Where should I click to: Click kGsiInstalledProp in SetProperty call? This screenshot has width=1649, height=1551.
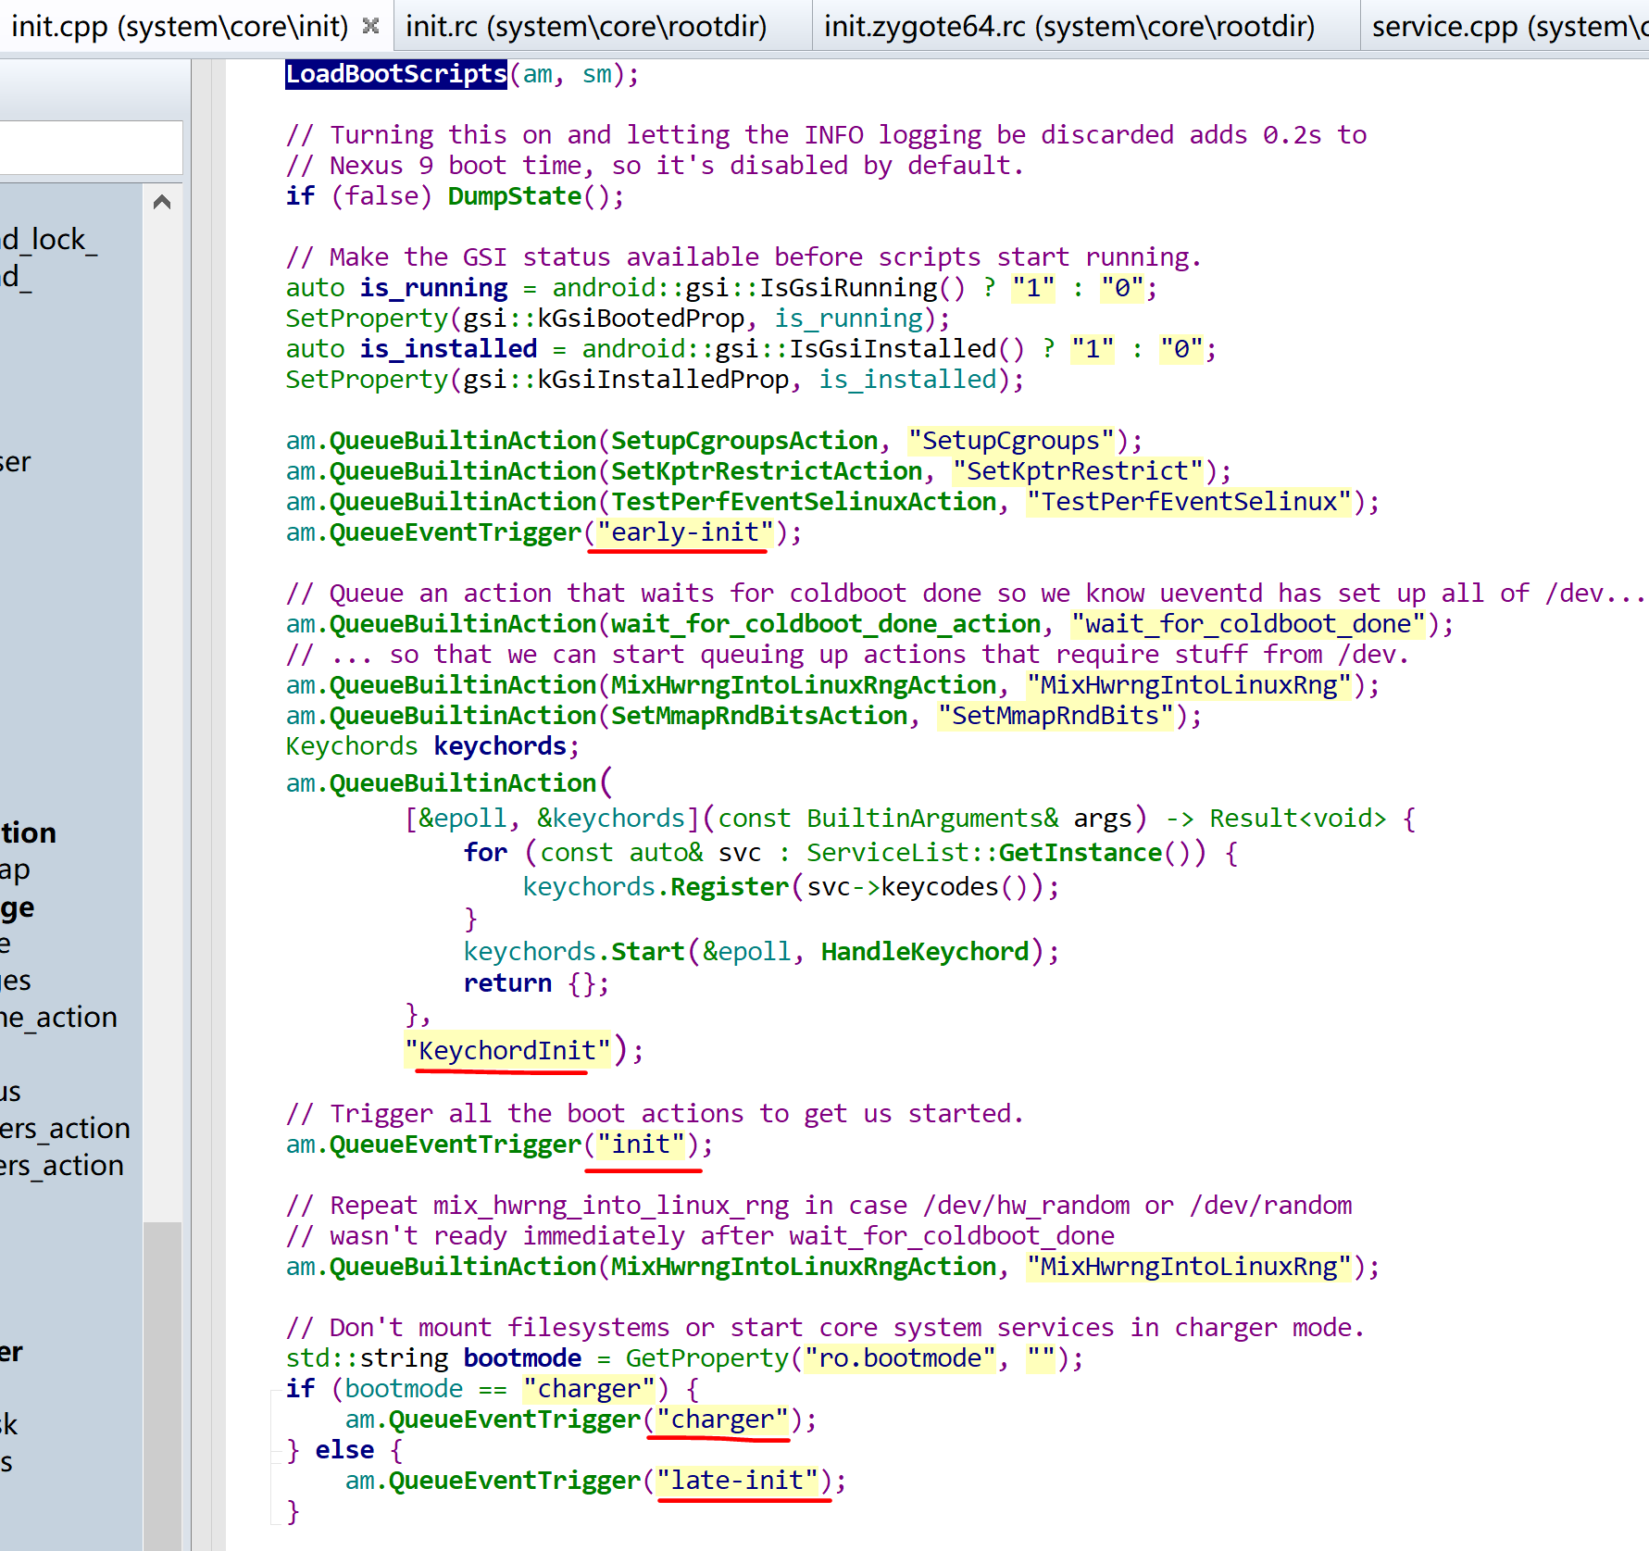pos(663,380)
